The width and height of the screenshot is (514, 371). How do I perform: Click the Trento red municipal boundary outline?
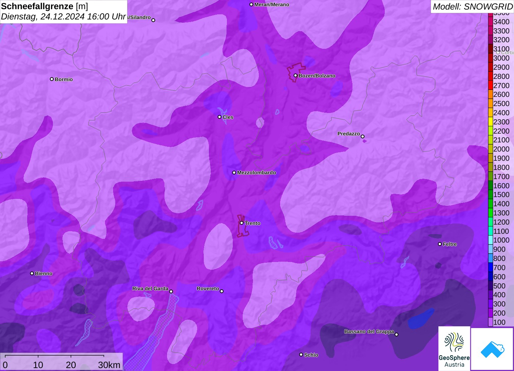[242, 226]
